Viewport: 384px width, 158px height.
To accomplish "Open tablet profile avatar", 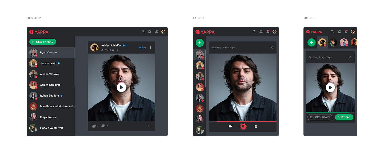I will 274,32.
